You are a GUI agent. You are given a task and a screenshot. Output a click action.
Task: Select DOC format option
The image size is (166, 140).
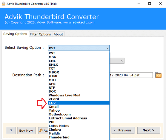click(79, 91)
